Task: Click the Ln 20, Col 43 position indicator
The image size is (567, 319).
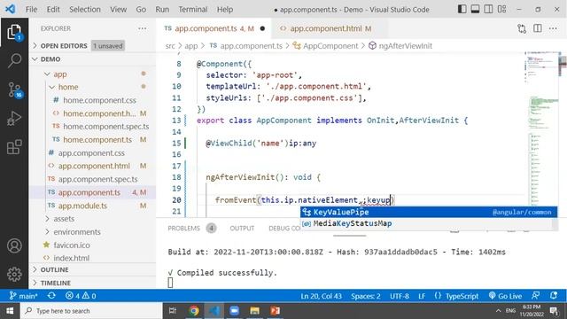Action: pos(321,295)
